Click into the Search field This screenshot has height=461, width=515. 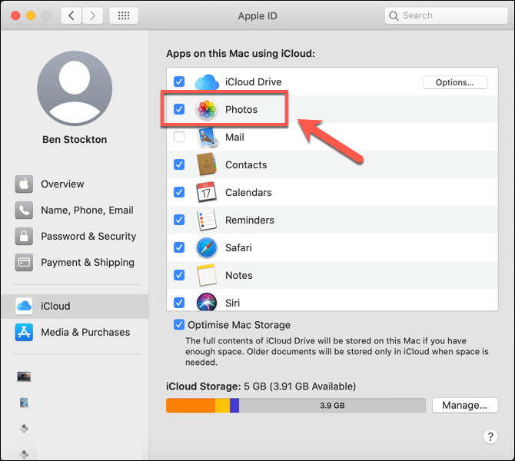(447, 15)
